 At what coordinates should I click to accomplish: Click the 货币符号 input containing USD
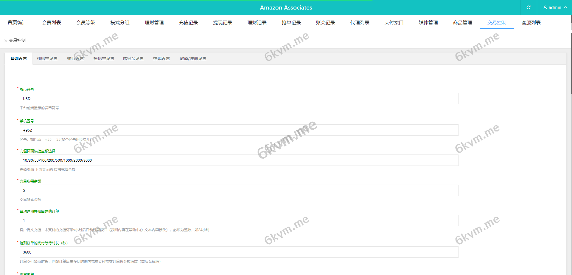click(x=239, y=99)
